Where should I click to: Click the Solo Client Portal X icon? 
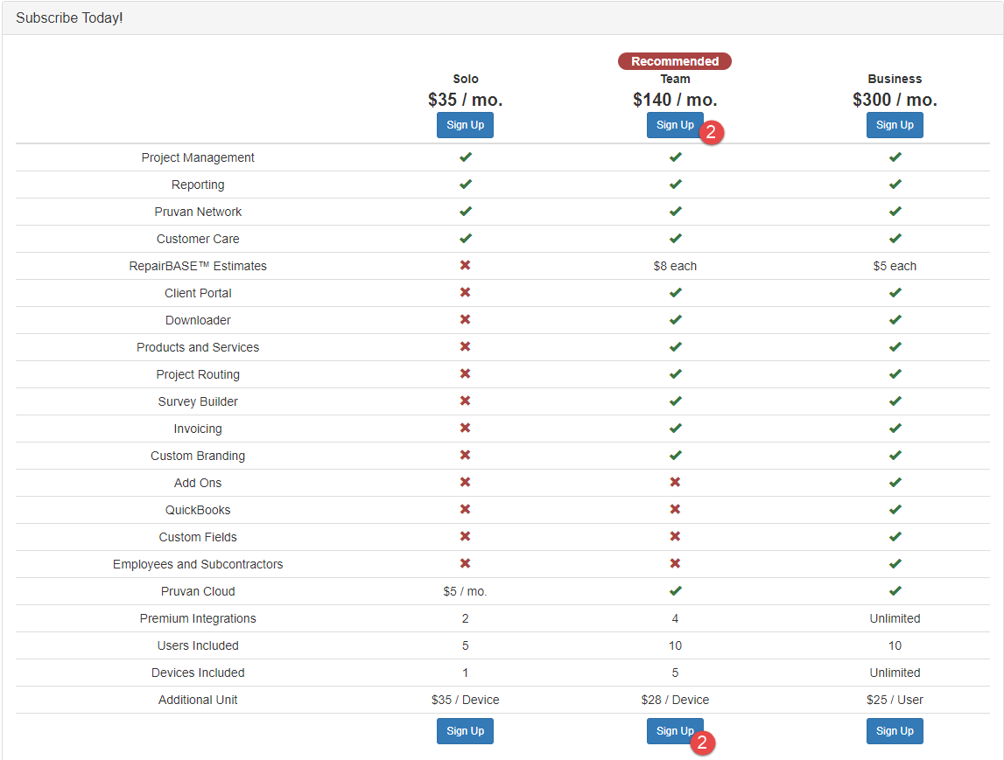(466, 293)
